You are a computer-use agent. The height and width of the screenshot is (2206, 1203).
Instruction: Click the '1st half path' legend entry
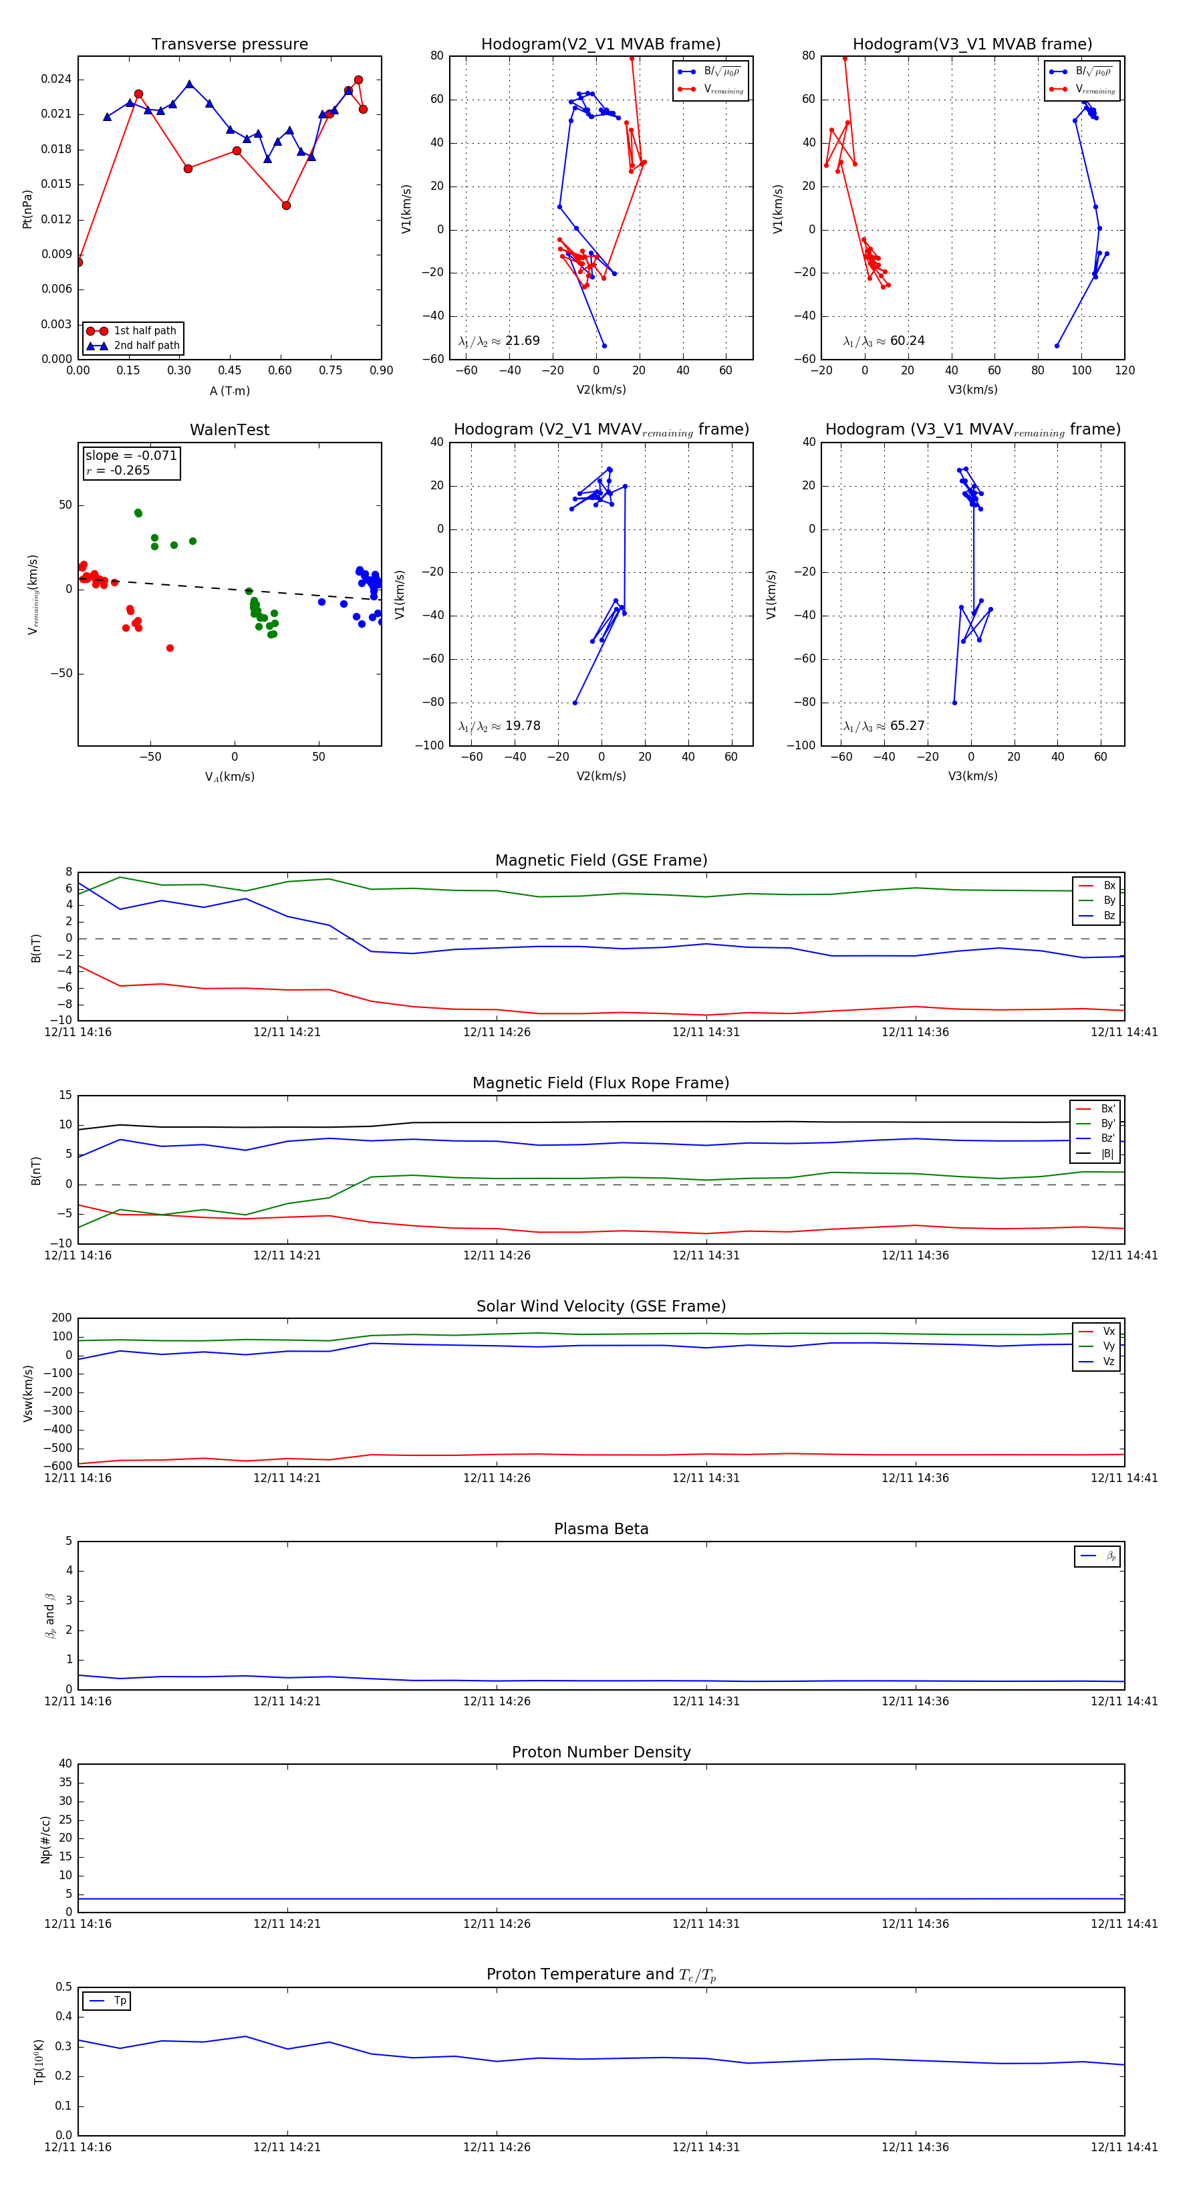tap(133, 330)
